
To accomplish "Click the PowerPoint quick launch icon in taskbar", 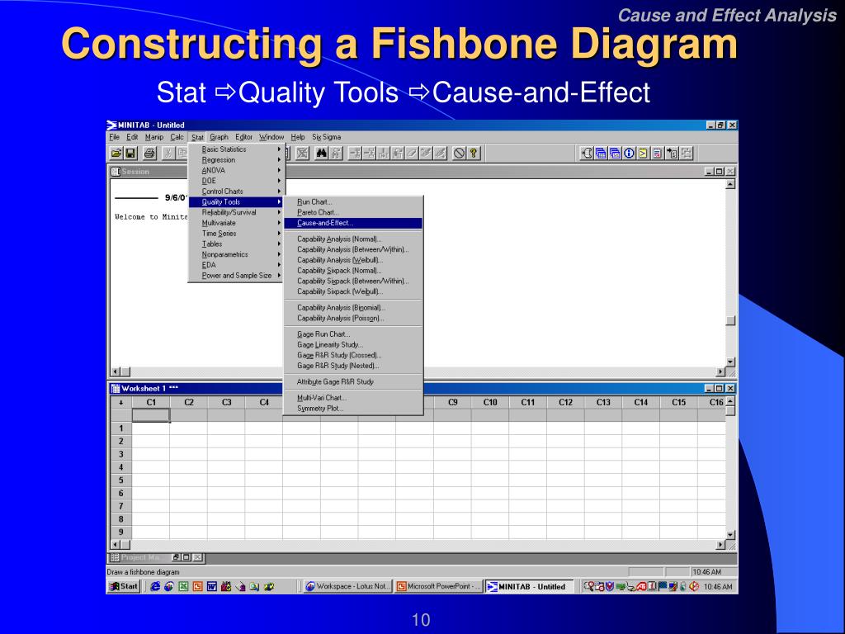I will point(197,587).
